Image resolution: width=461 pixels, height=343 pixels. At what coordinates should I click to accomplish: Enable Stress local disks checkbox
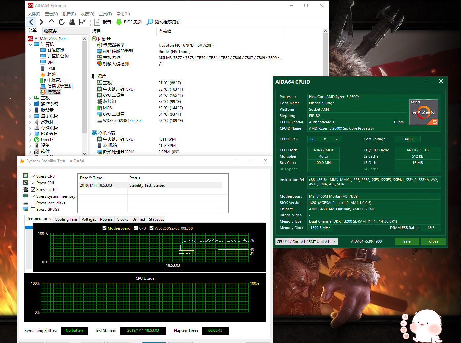coord(33,203)
